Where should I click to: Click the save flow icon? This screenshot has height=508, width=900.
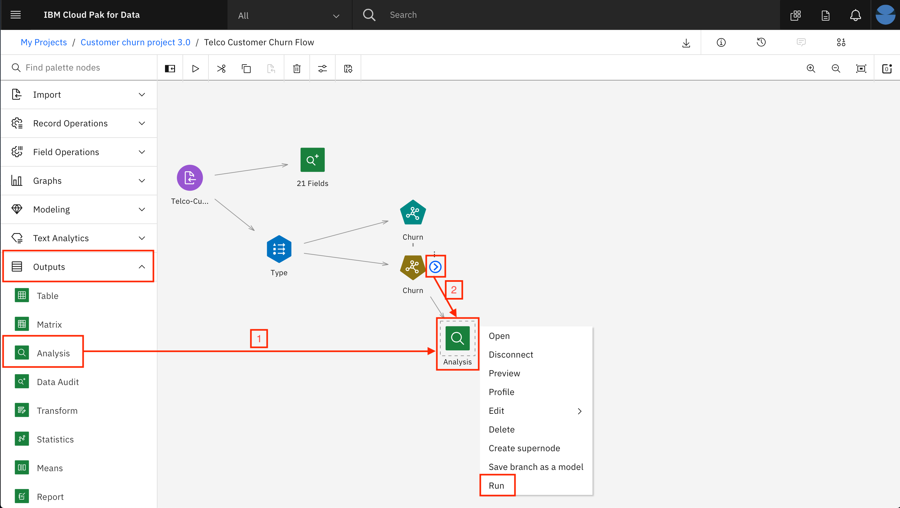pyautogui.click(x=348, y=68)
